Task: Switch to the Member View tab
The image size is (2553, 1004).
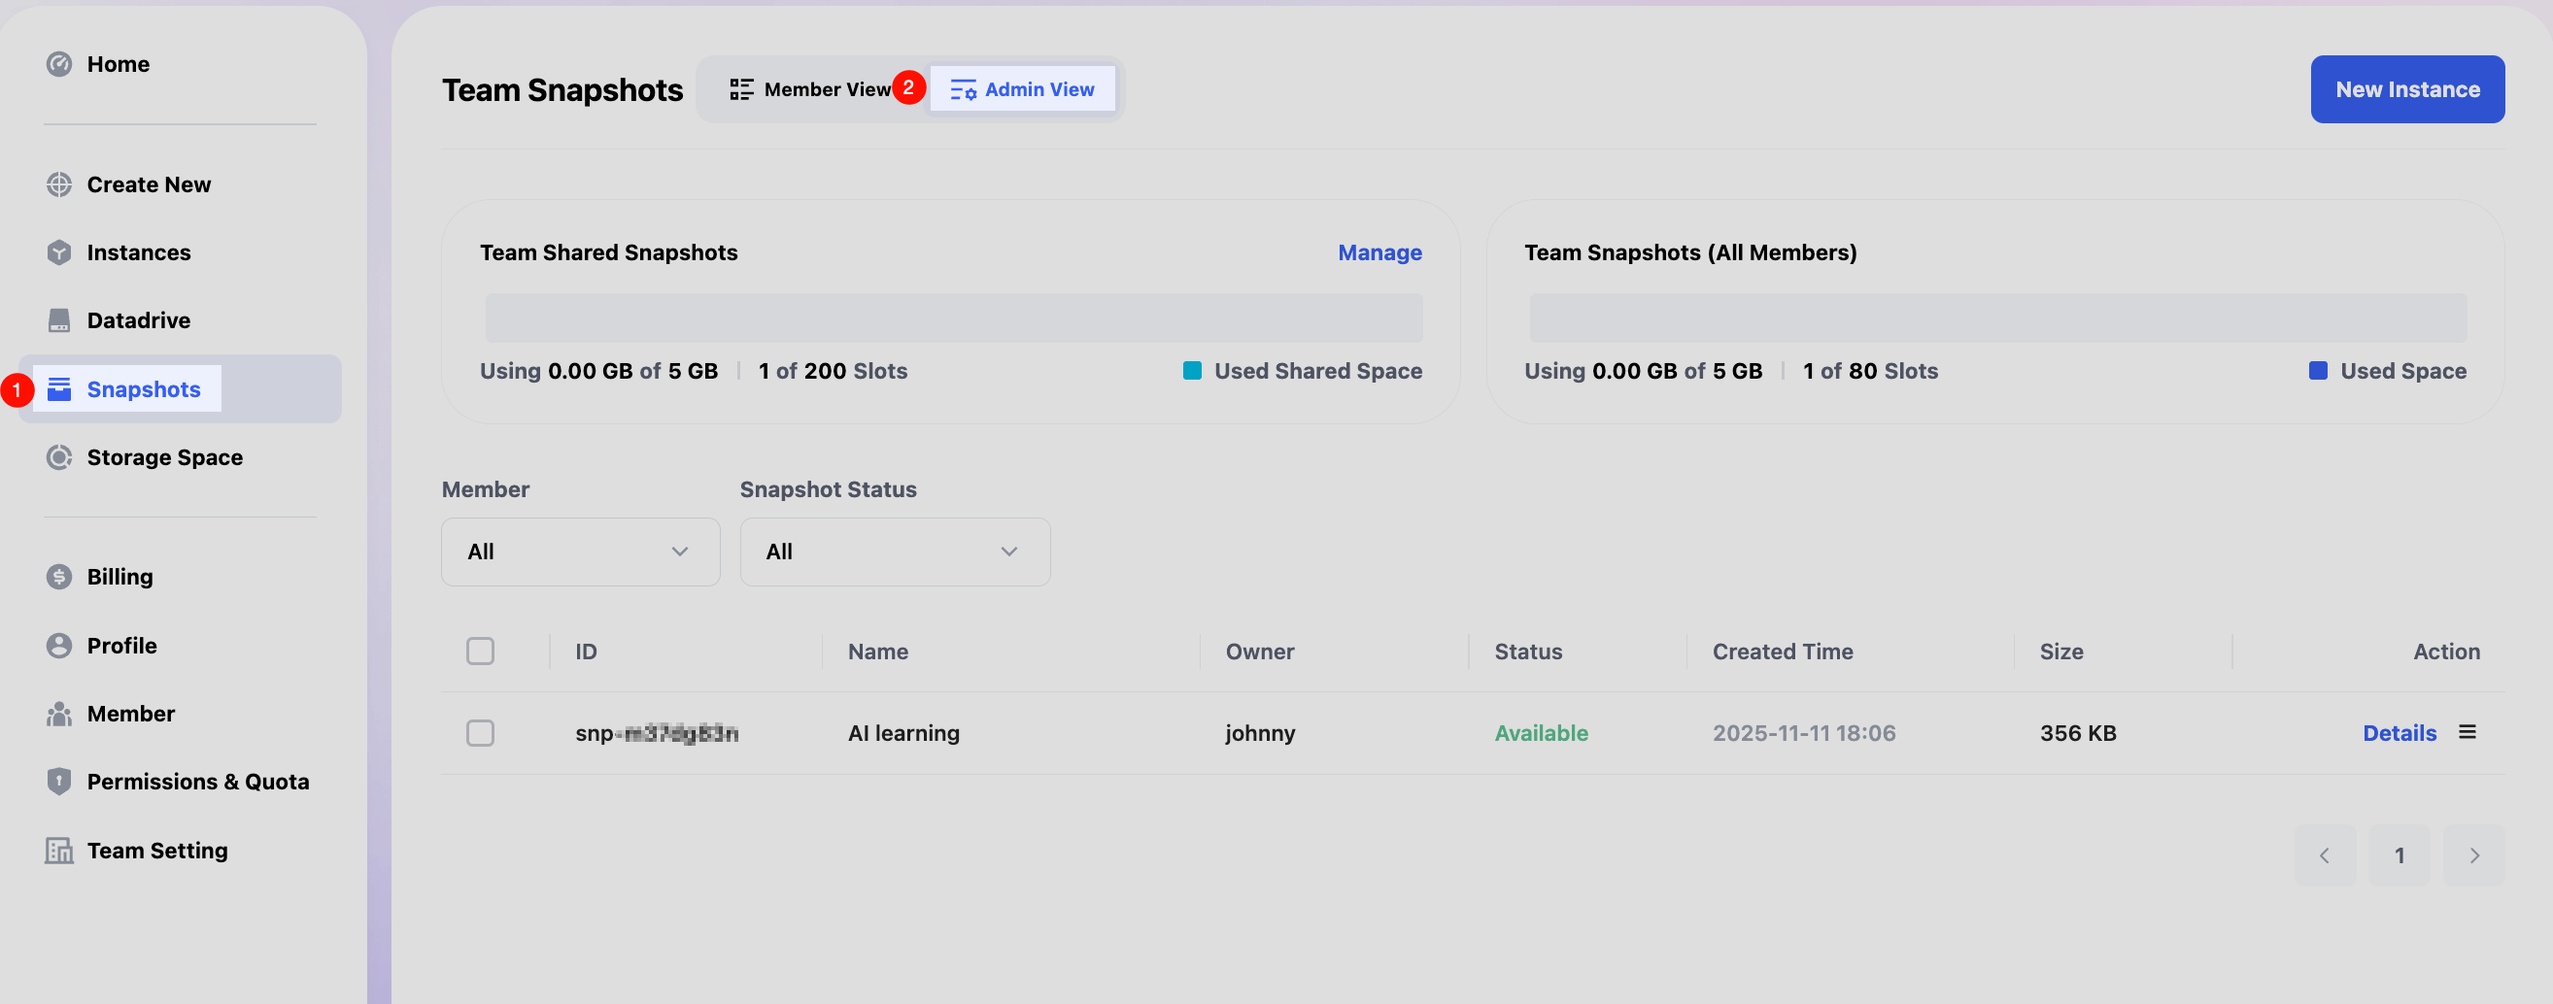Action: pyautogui.click(x=812, y=90)
